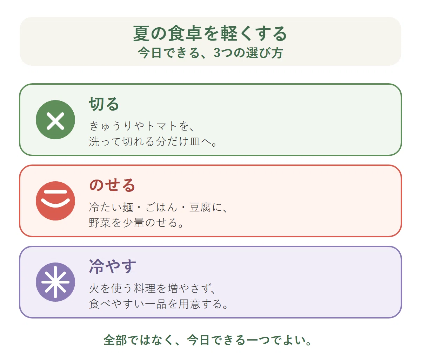Click the line 食べやすい一品を用意する。
This screenshot has width=421, height=364.
coord(159,304)
